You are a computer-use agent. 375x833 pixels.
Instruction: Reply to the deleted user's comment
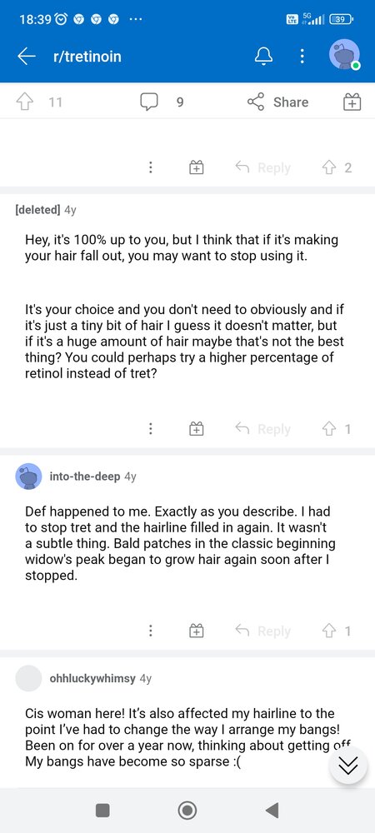tap(263, 429)
